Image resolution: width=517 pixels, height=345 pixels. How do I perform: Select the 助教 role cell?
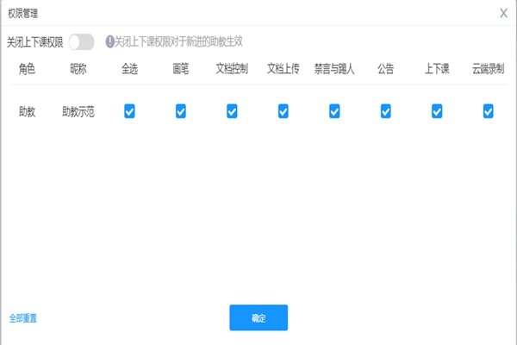coord(28,111)
